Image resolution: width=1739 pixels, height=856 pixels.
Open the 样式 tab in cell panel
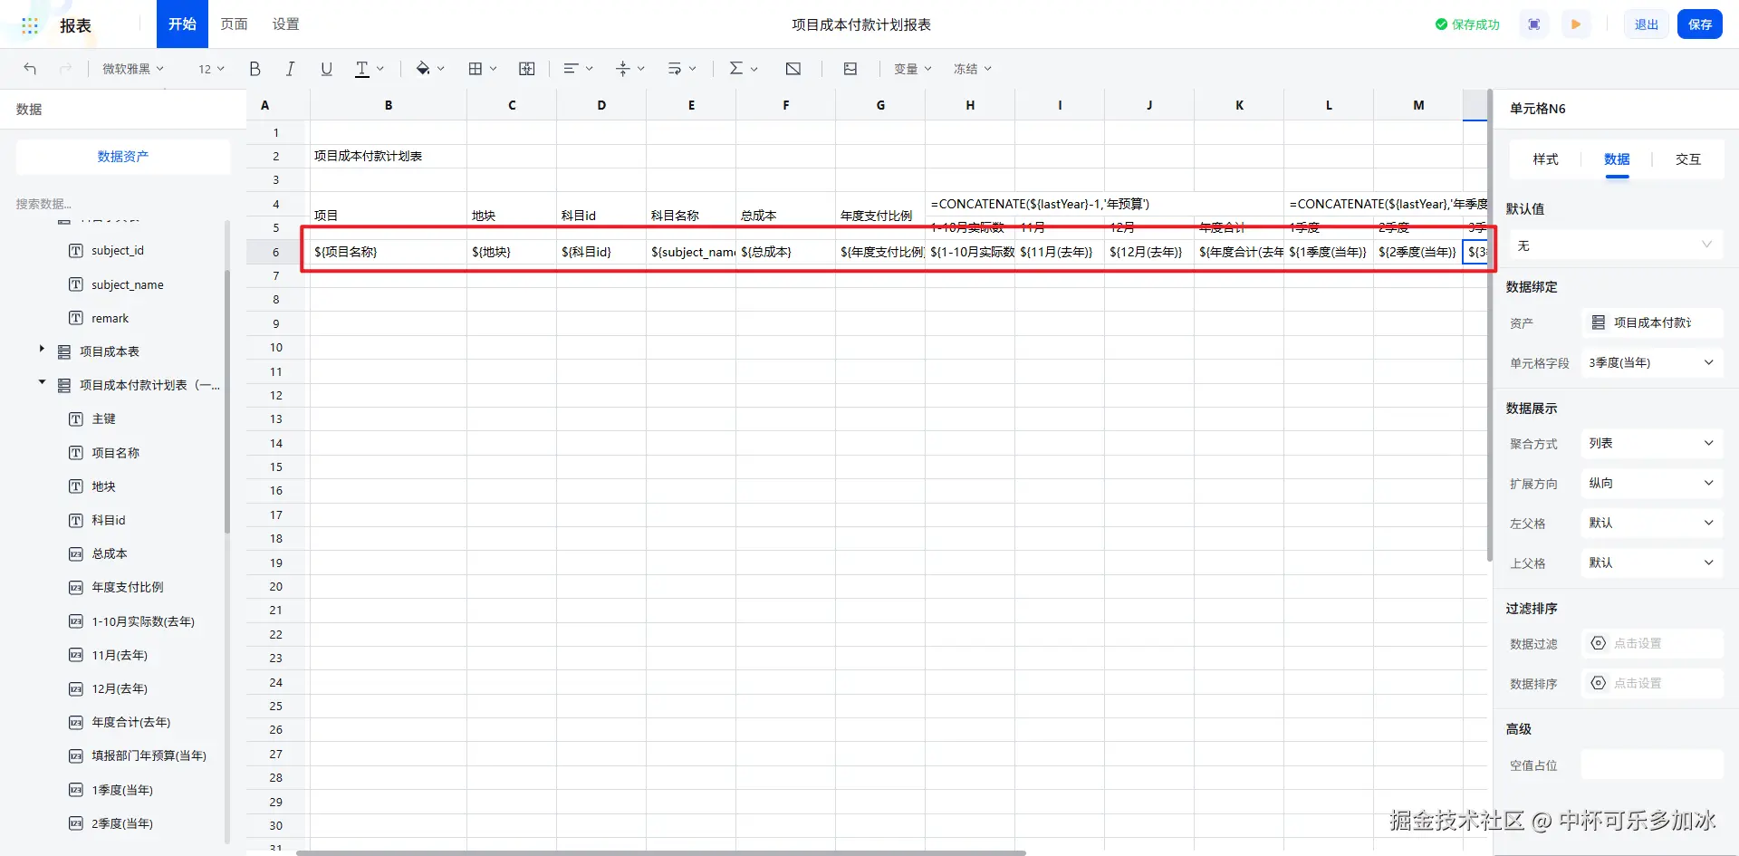pyautogui.click(x=1545, y=159)
